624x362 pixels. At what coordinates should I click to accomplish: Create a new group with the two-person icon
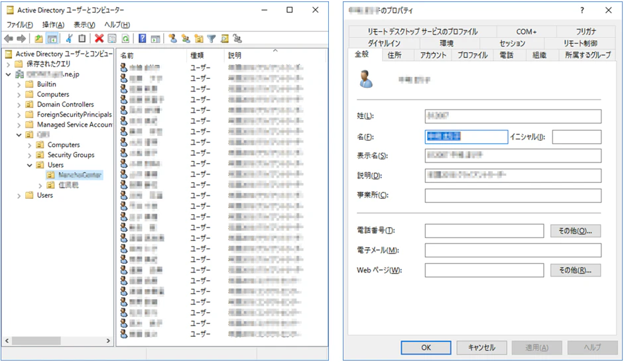click(186, 38)
